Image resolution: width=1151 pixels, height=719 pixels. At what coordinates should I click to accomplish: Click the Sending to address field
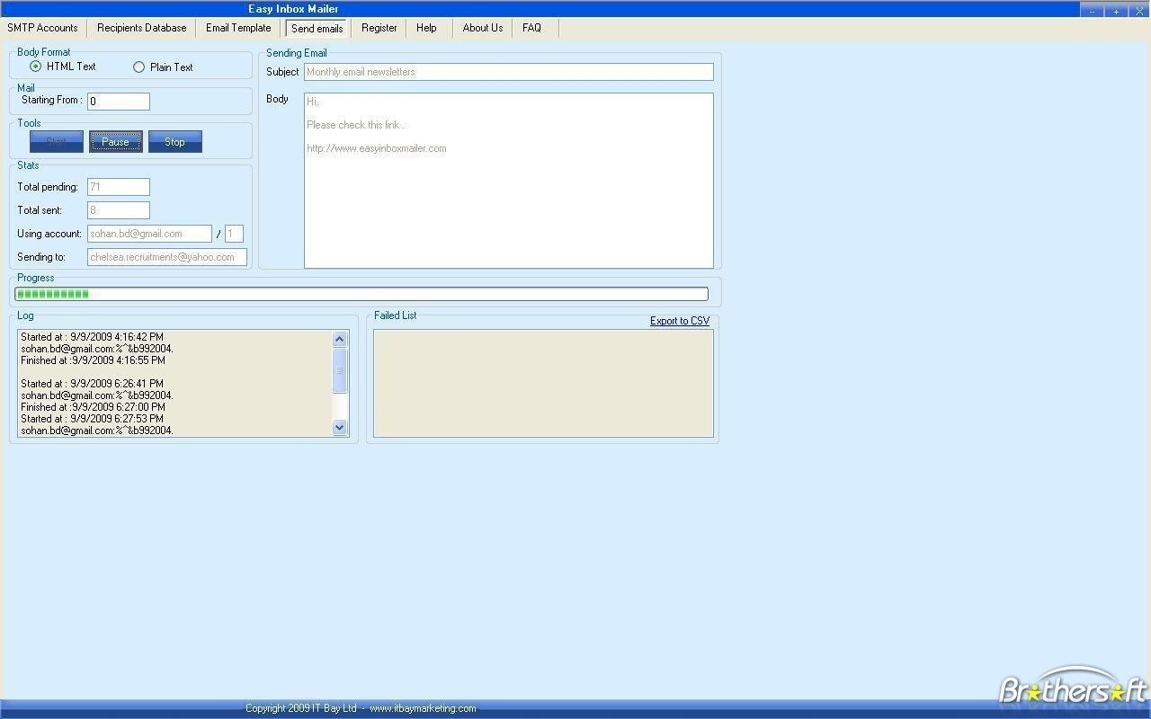[167, 257]
